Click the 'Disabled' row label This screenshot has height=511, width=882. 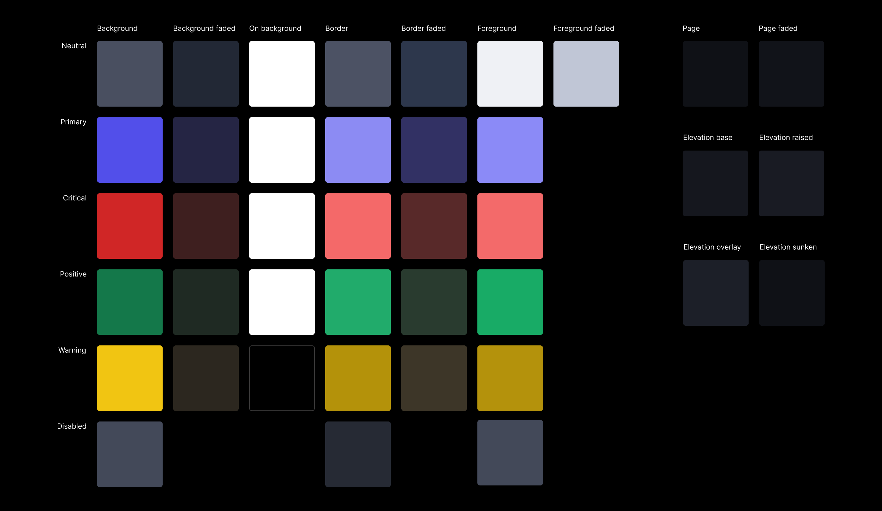[72, 426]
